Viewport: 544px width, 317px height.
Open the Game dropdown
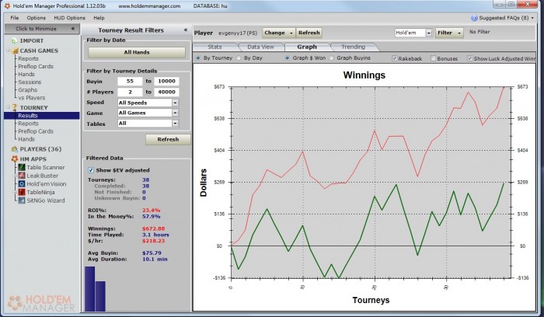click(x=175, y=113)
